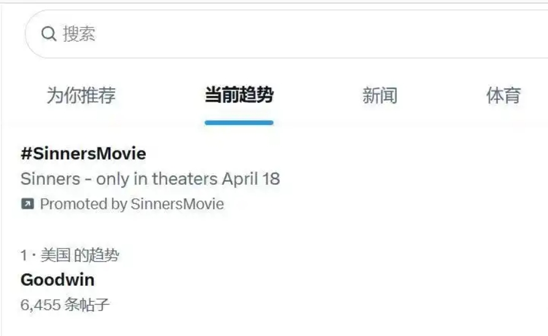Switch to the 新闻 tab
The height and width of the screenshot is (336, 548).
click(x=380, y=95)
